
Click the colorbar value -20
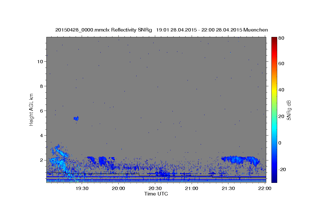pos(282,169)
